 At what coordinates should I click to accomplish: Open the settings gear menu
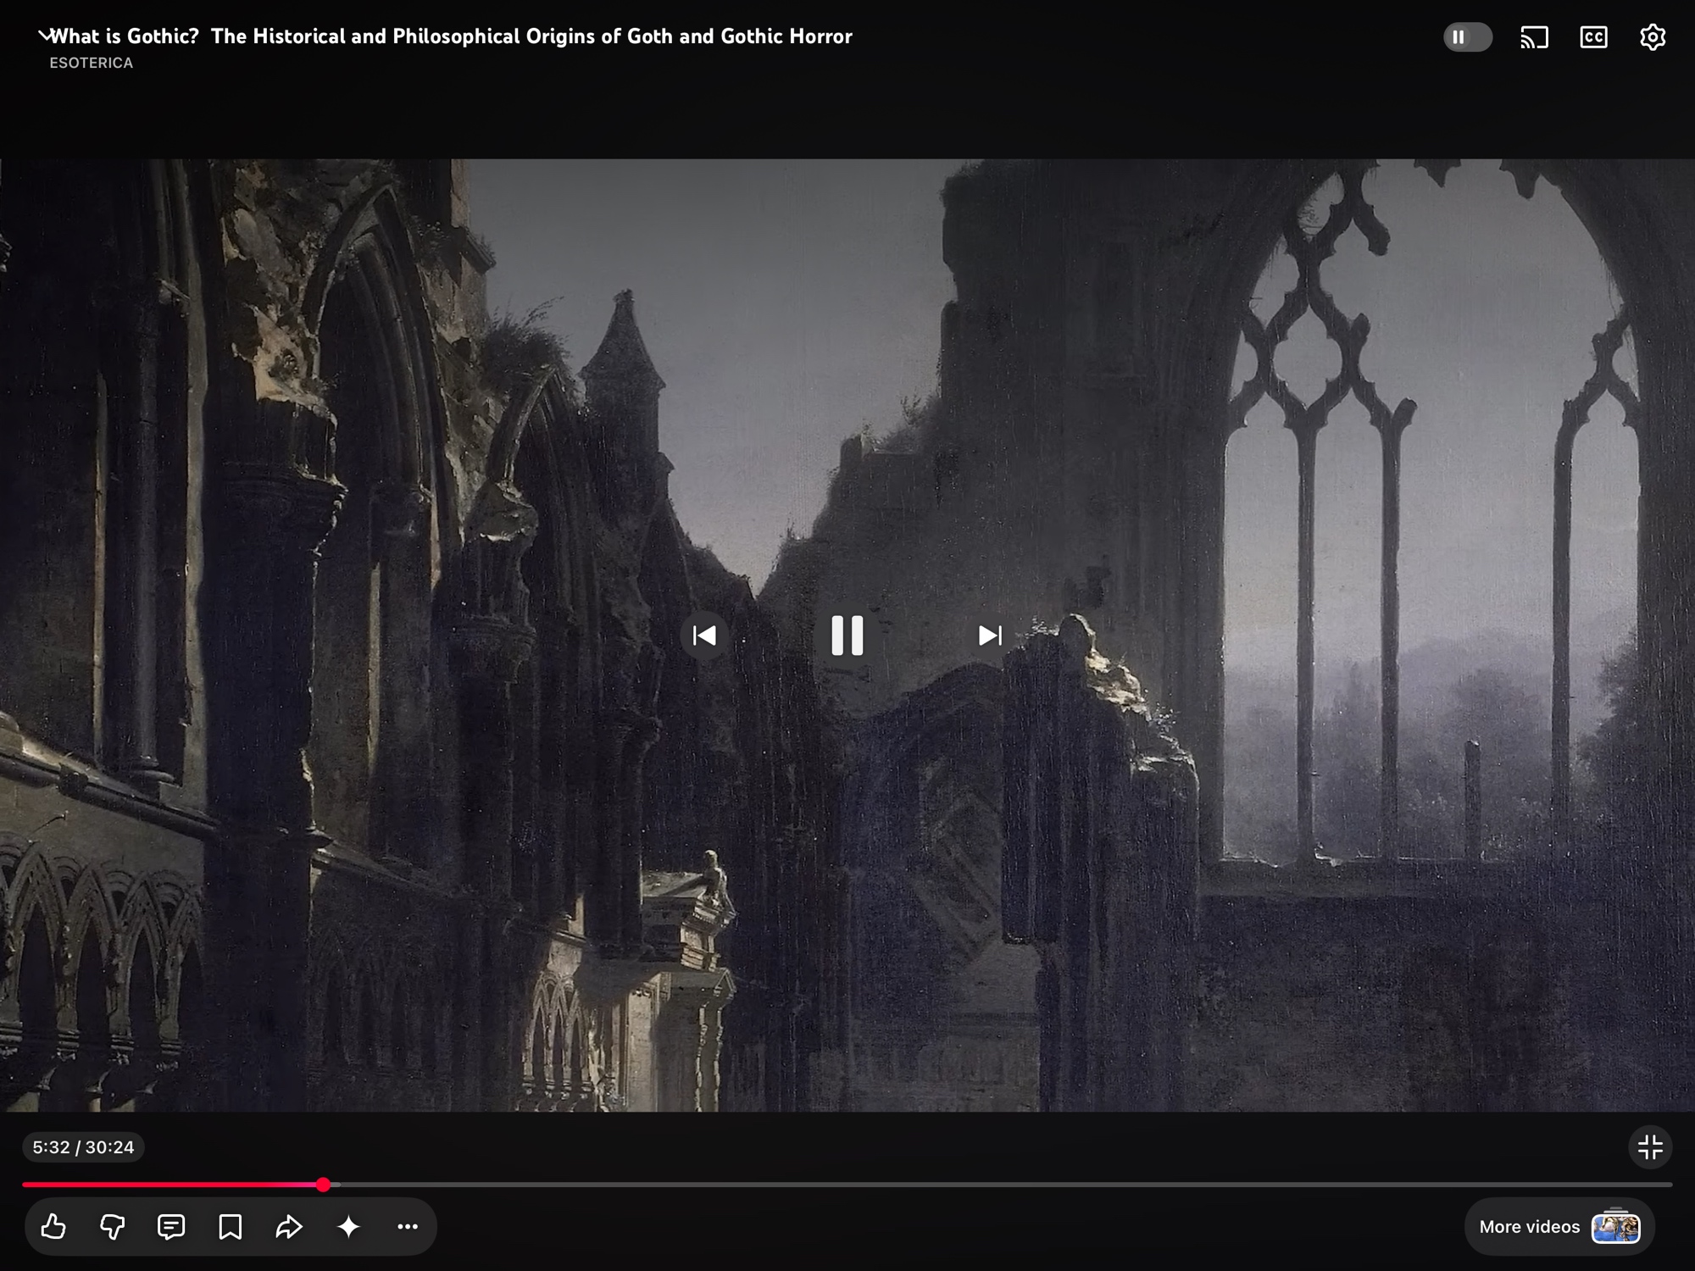pos(1652,37)
